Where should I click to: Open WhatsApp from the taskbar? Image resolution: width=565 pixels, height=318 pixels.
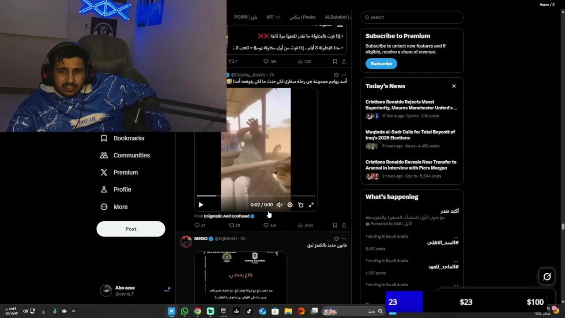(x=185, y=311)
